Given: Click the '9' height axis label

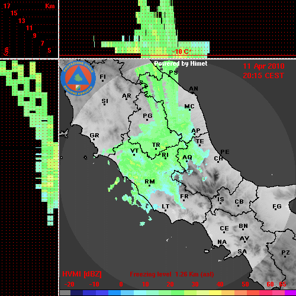Looking at the screenshot, I should [x=35, y=36].
